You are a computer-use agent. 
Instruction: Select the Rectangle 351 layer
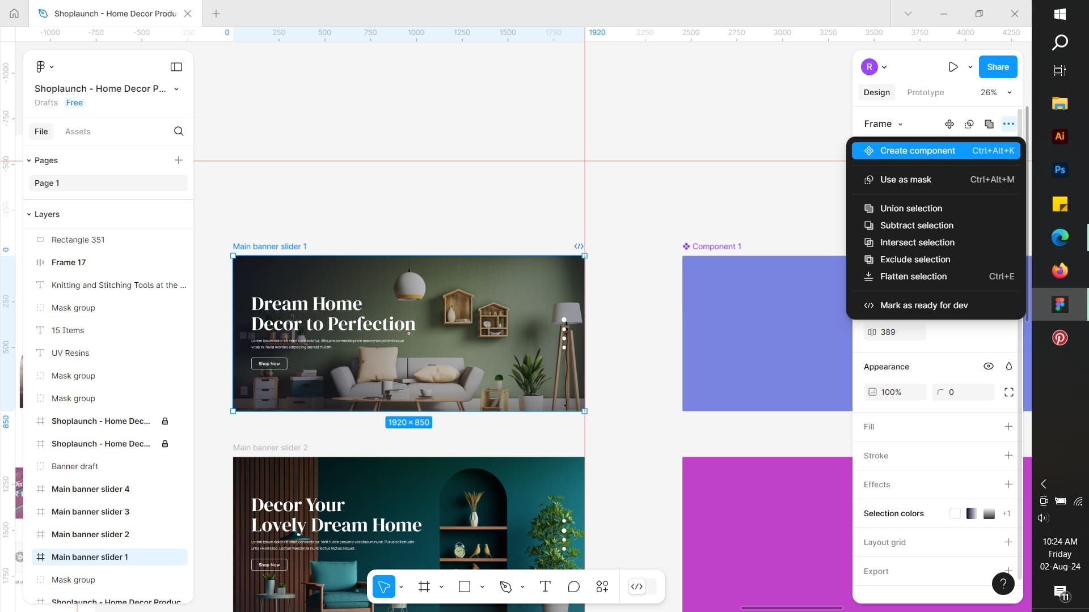click(x=109, y=240)
